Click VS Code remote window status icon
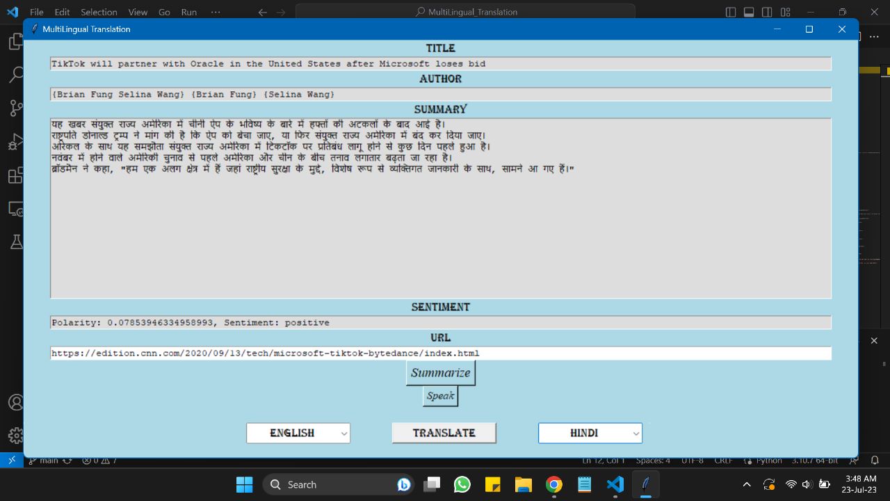Viewport: 890px width, 501px height. pos(12,461)
